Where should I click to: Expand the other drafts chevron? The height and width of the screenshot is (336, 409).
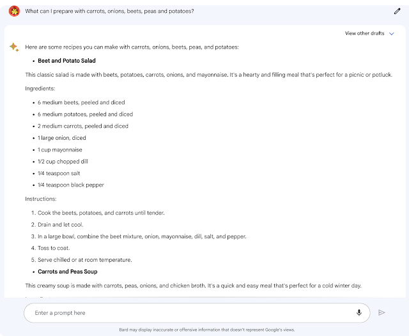click(x=392, y=33)
